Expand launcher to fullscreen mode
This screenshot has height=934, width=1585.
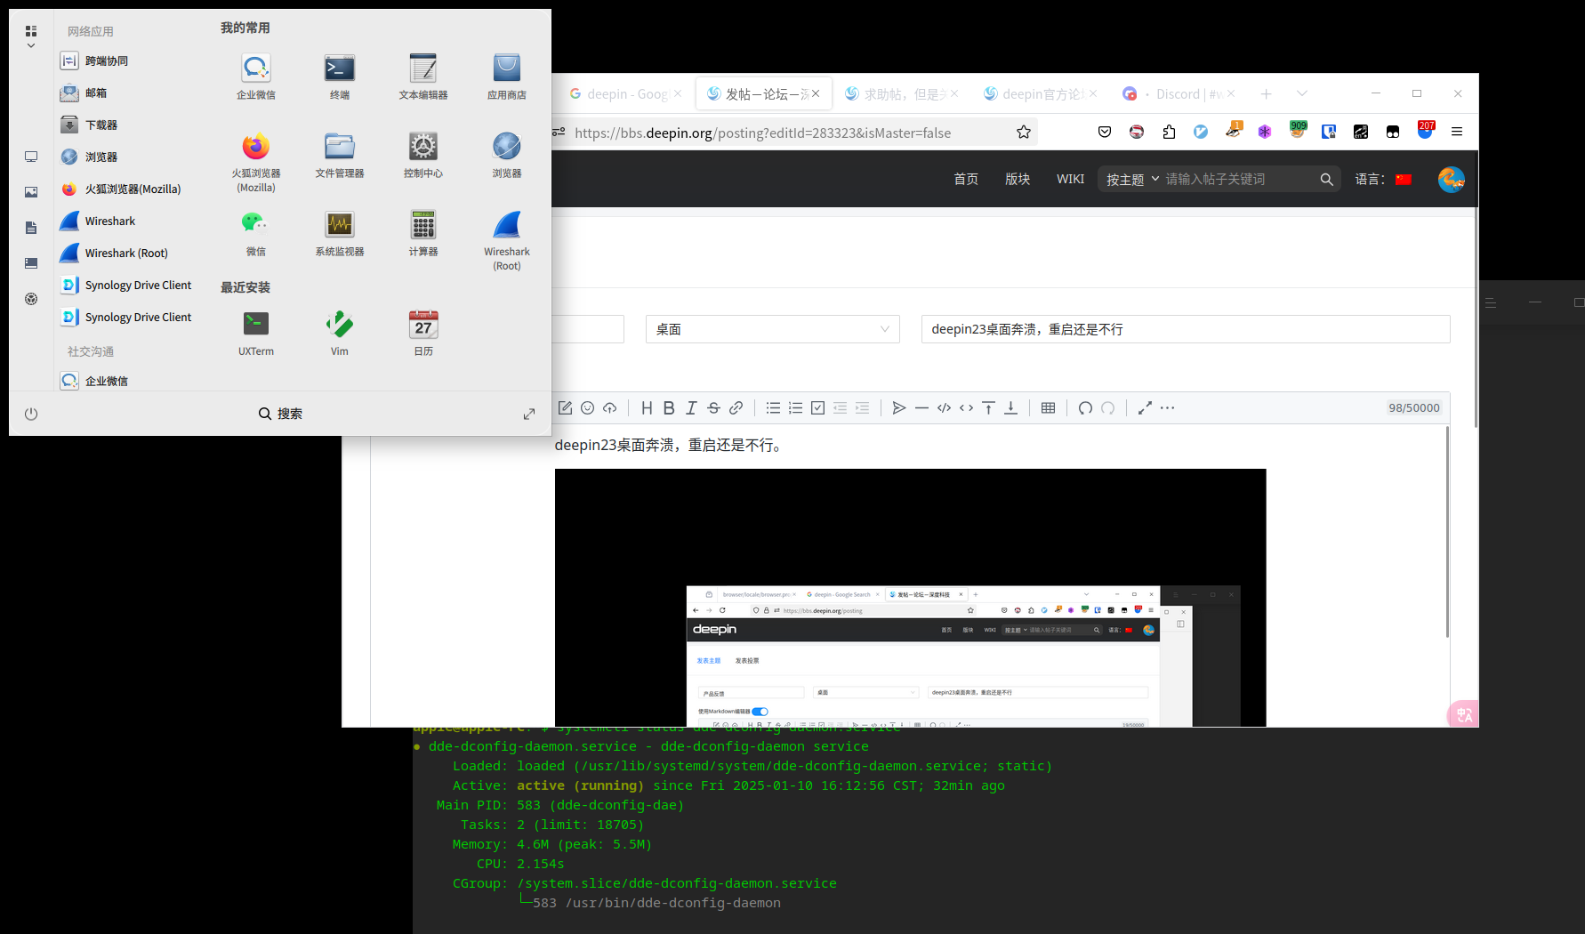529,414
